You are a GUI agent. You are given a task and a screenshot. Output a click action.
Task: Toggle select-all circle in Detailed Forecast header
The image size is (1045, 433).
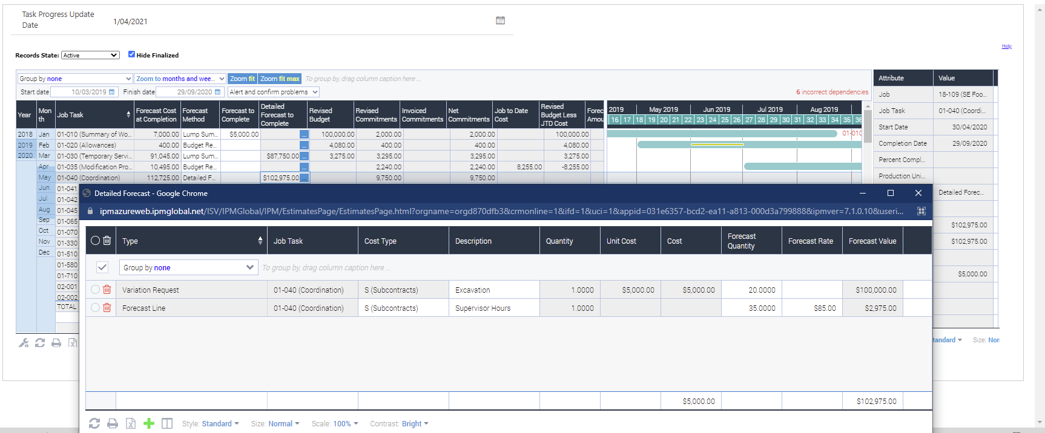click(x=95, y=241)
